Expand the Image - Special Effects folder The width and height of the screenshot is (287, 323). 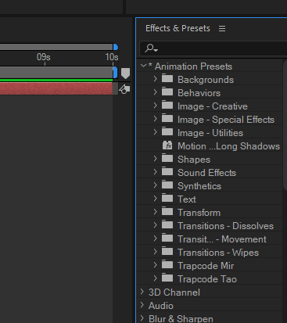[156, 119]
